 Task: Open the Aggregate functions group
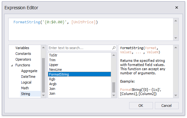[x=29, y=71]
